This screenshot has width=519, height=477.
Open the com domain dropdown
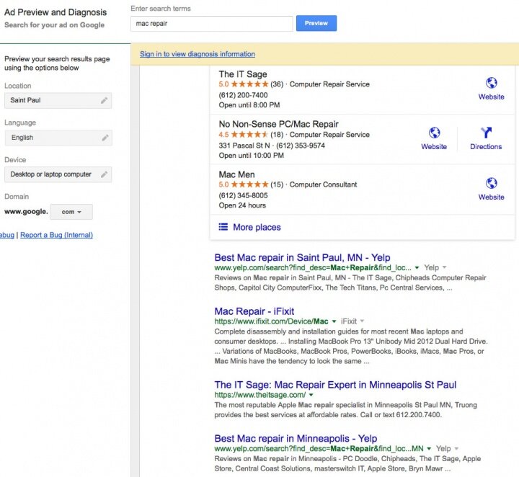click(x=71, y=212)
